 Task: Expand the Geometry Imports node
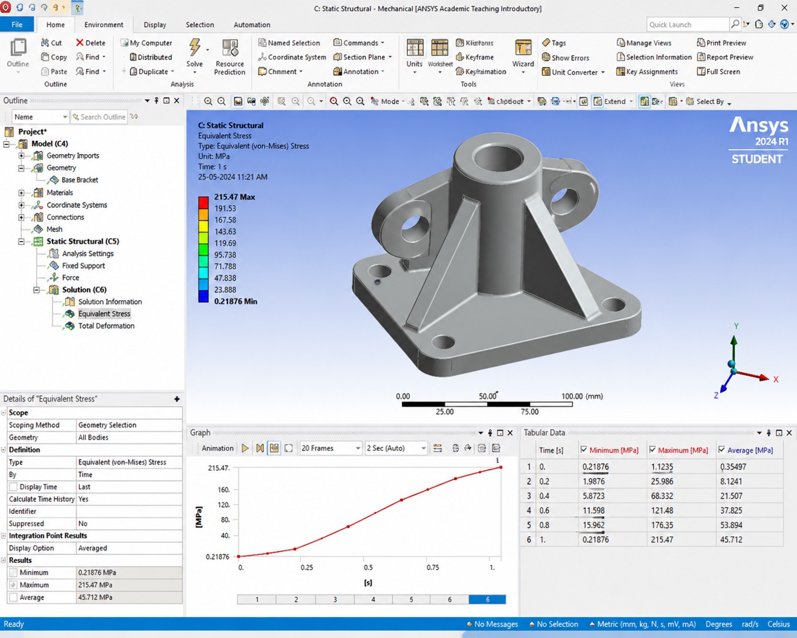[x=21, y=156]
